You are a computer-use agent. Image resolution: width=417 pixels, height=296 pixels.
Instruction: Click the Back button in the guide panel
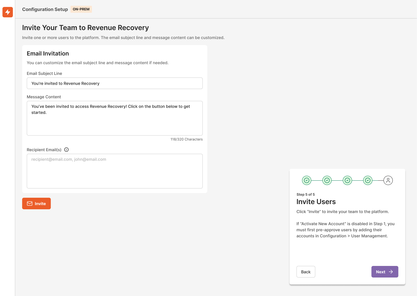click(306, 272)
